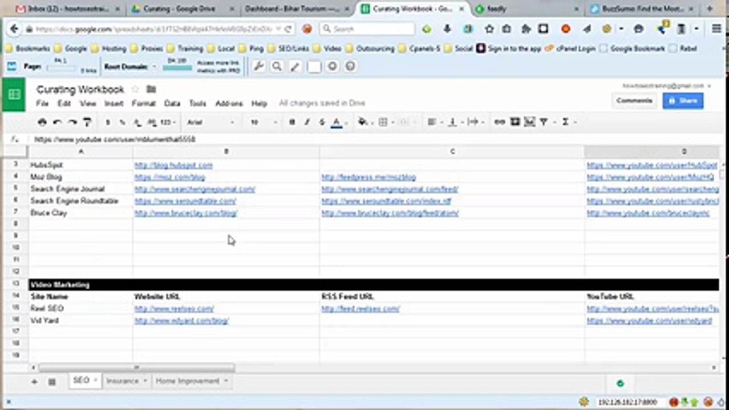This screenshot has height=410, width=729.
Task: Open the Hosting bookmarks folder
Action: [x=108, y=48]
